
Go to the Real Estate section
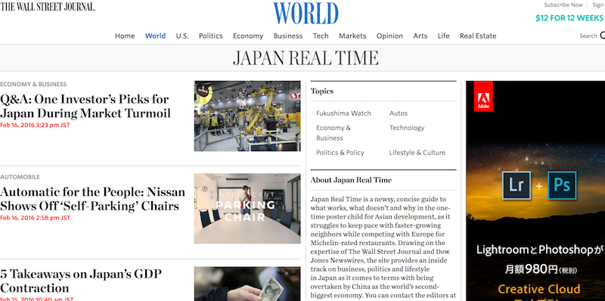tap(478, 36)
